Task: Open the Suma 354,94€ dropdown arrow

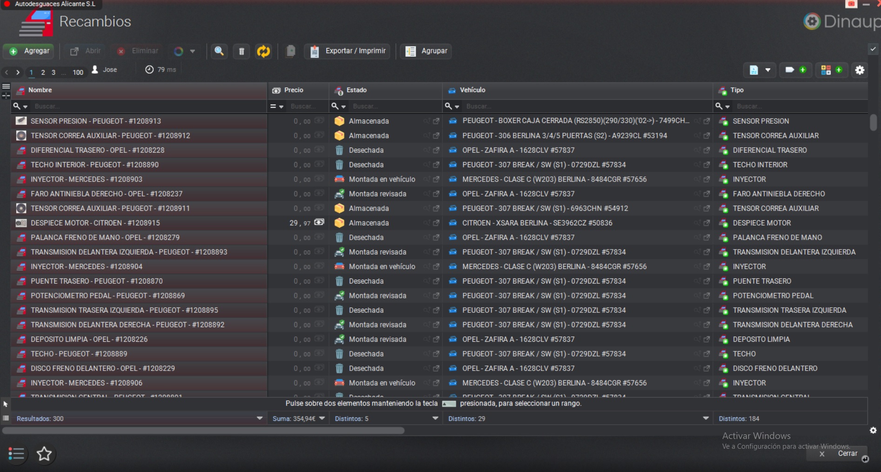Action: (322, 418)
